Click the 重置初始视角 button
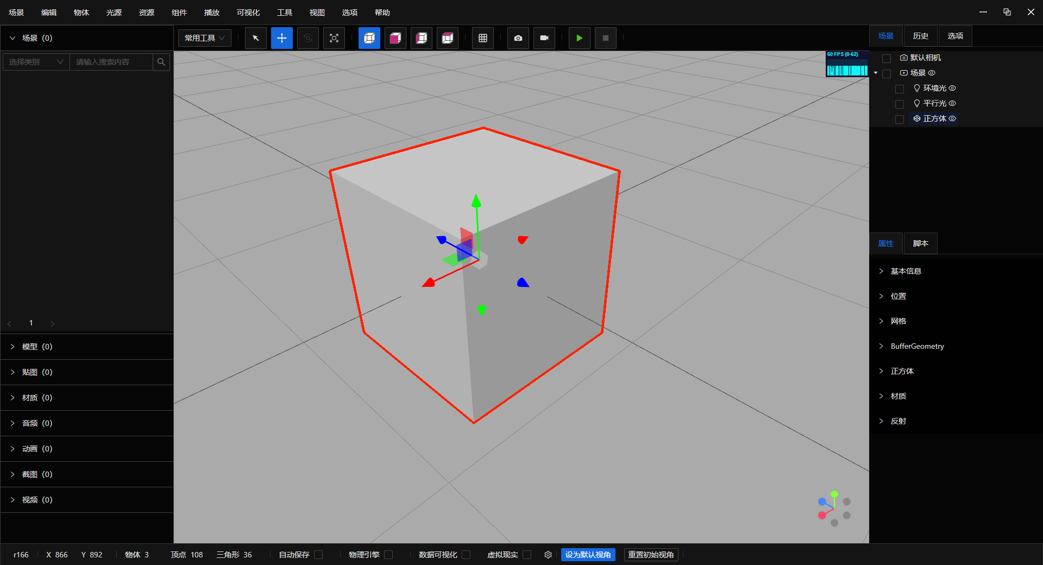The image size is (1043, 565). click(651, 555)
